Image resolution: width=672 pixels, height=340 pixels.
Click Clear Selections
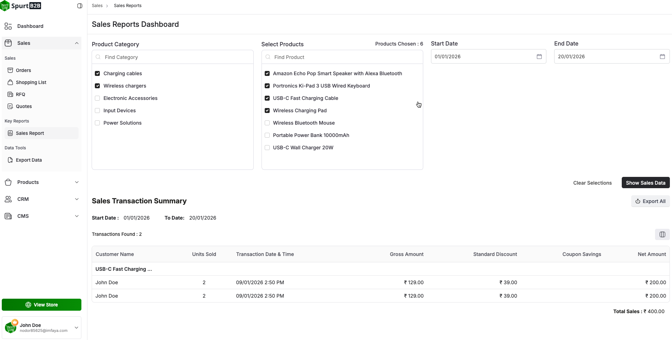pos(592,183)
